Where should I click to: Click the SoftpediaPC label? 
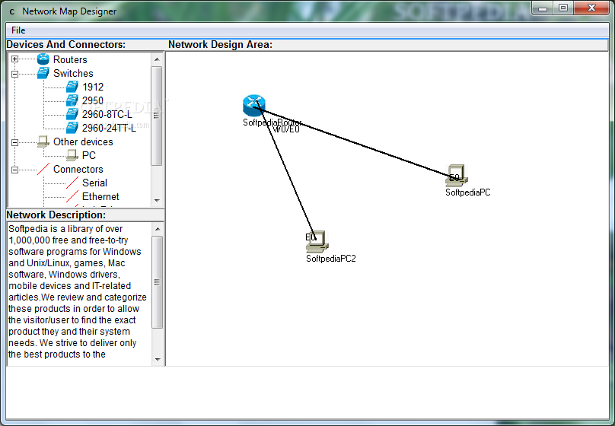click(x=468, y=192)
